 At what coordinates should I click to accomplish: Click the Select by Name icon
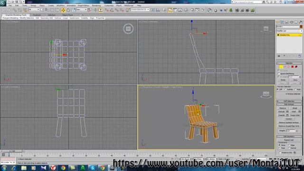tap(47, 10)
